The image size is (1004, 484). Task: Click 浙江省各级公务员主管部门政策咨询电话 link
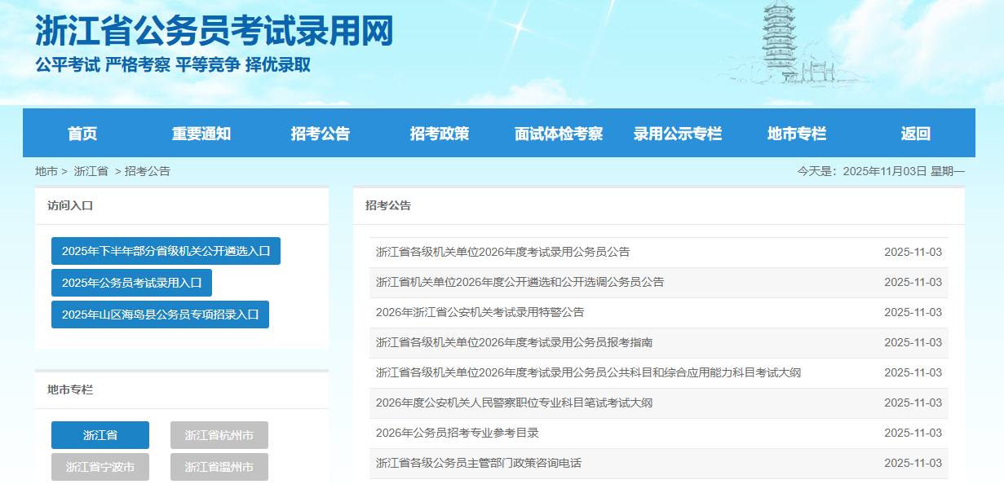tap(478, 463)
